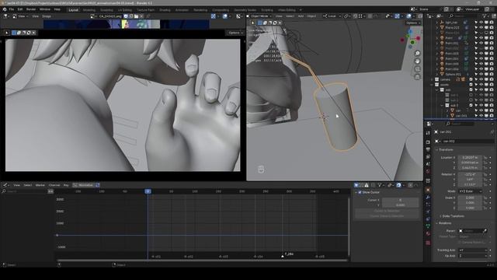The height and width of the screenshot is (280, 497).
Task: Open the Key menu in graph editor
Action: (x=66, y=185)
